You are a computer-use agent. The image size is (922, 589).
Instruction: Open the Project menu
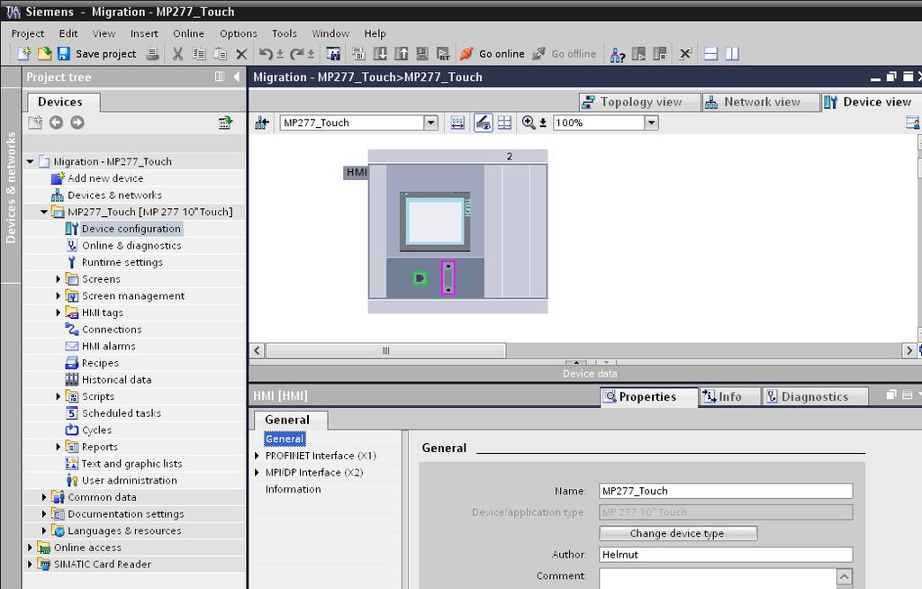click(28, 33)
